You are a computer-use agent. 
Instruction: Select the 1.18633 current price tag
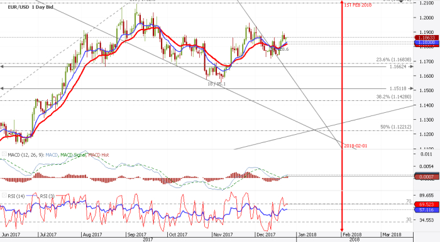pos(427,38)
